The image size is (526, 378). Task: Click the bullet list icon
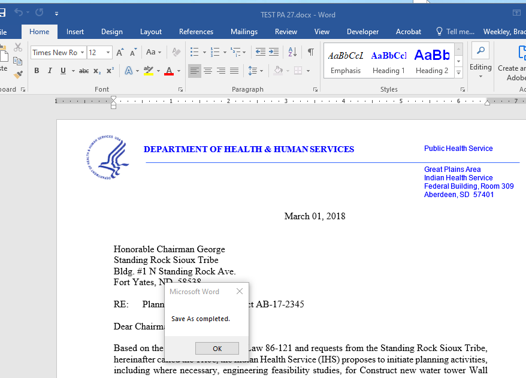[194, 52]
